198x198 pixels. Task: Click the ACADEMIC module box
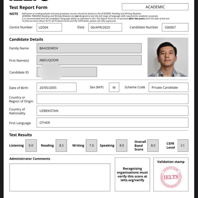click(x=155, y=7)
